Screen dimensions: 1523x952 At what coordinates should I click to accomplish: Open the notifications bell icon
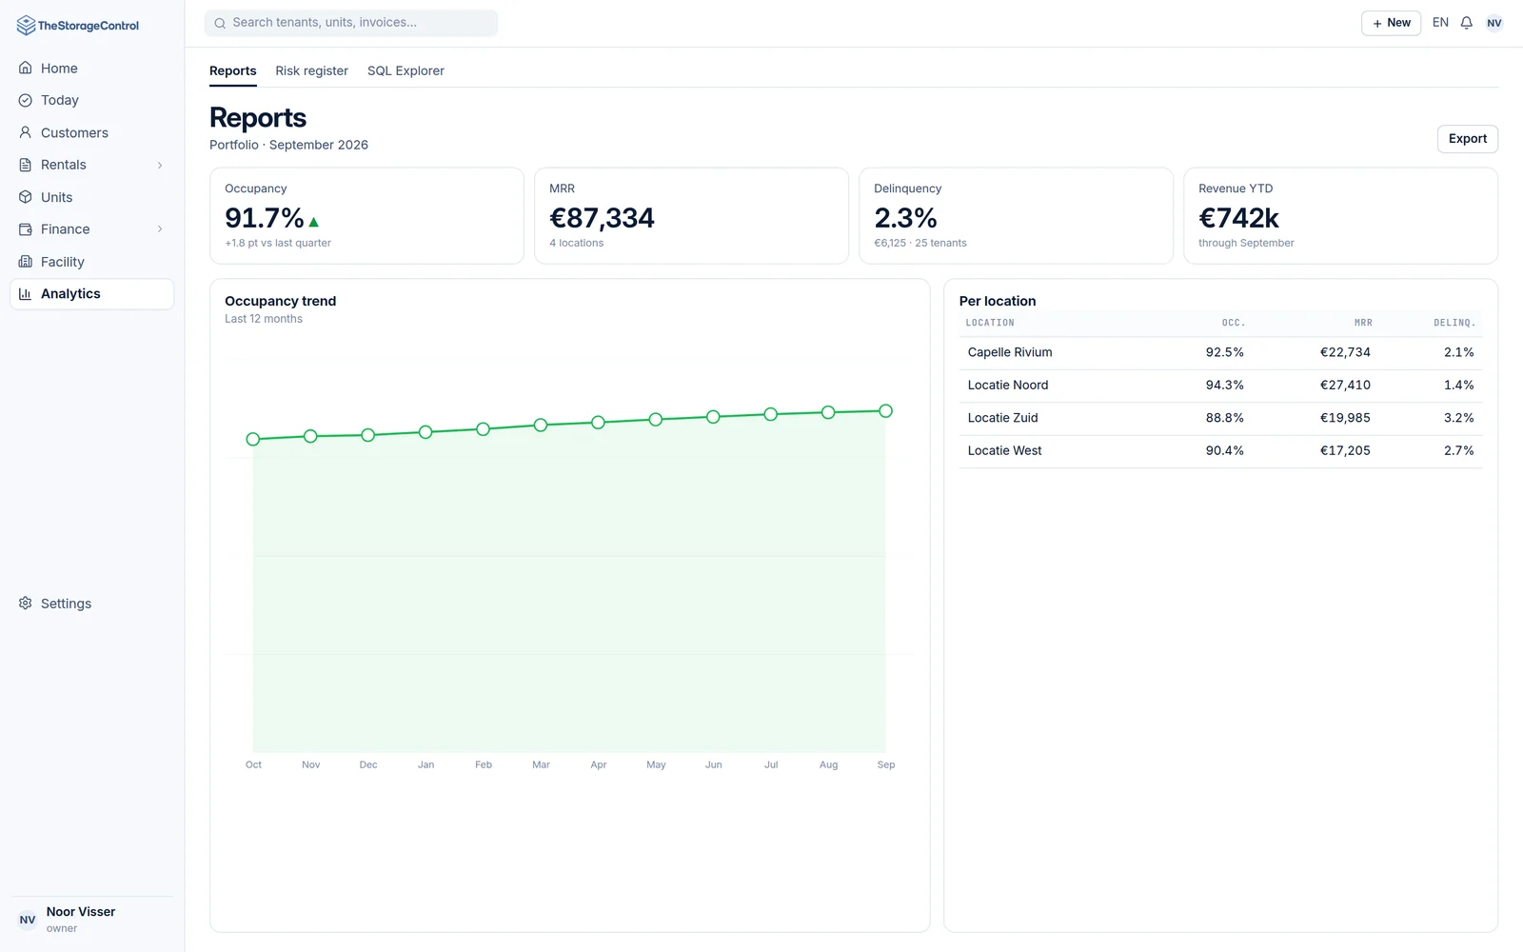(x=1467, y=23)
